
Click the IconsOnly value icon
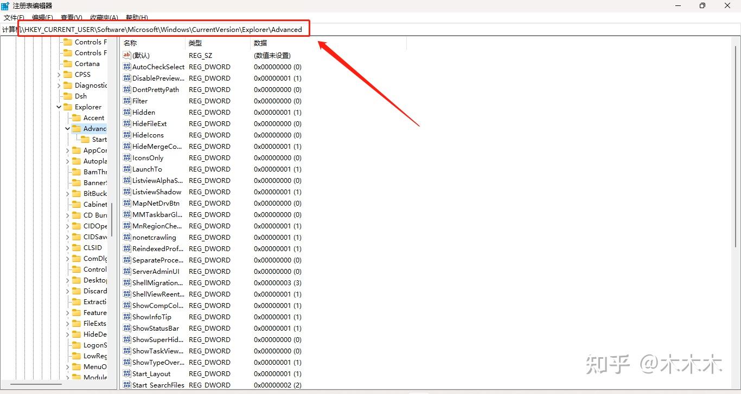point(127,157)
